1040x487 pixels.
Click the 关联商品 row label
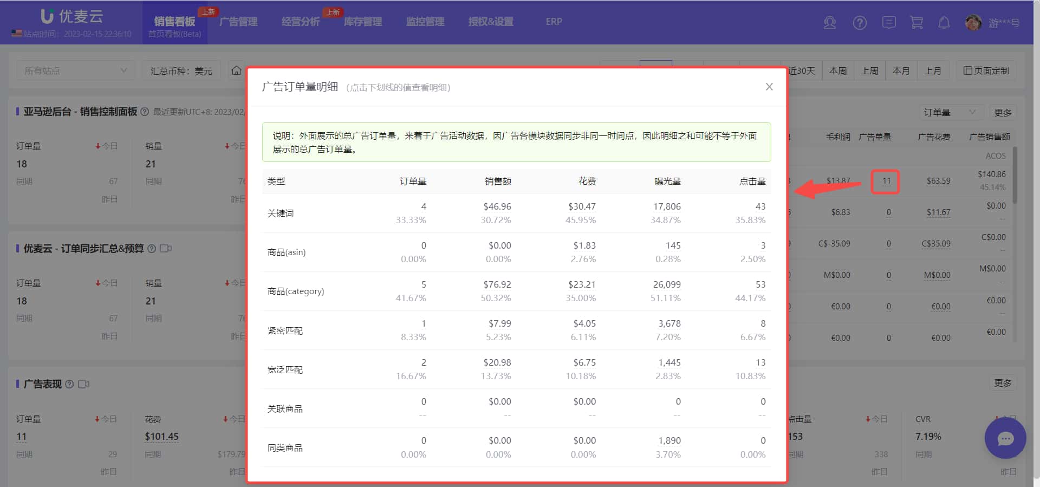[285, 408]
